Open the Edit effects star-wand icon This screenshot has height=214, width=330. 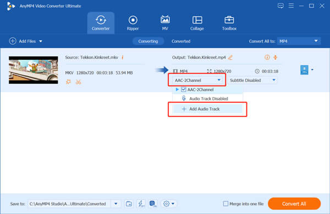[68, 82]
